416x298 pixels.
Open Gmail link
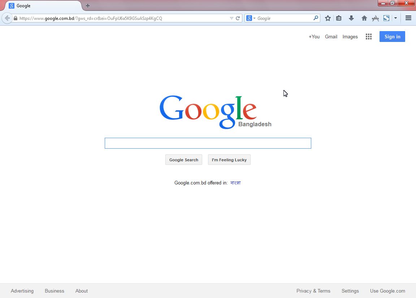(x=331, y=37)
